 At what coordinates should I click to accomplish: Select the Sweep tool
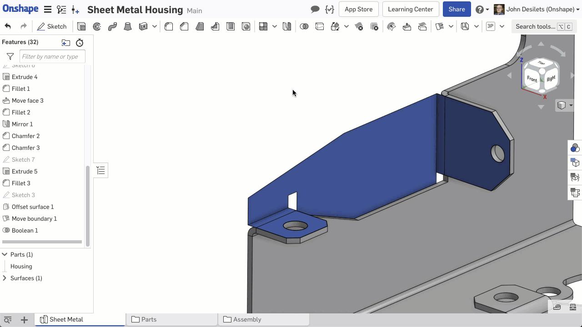[x=112, y=26]
